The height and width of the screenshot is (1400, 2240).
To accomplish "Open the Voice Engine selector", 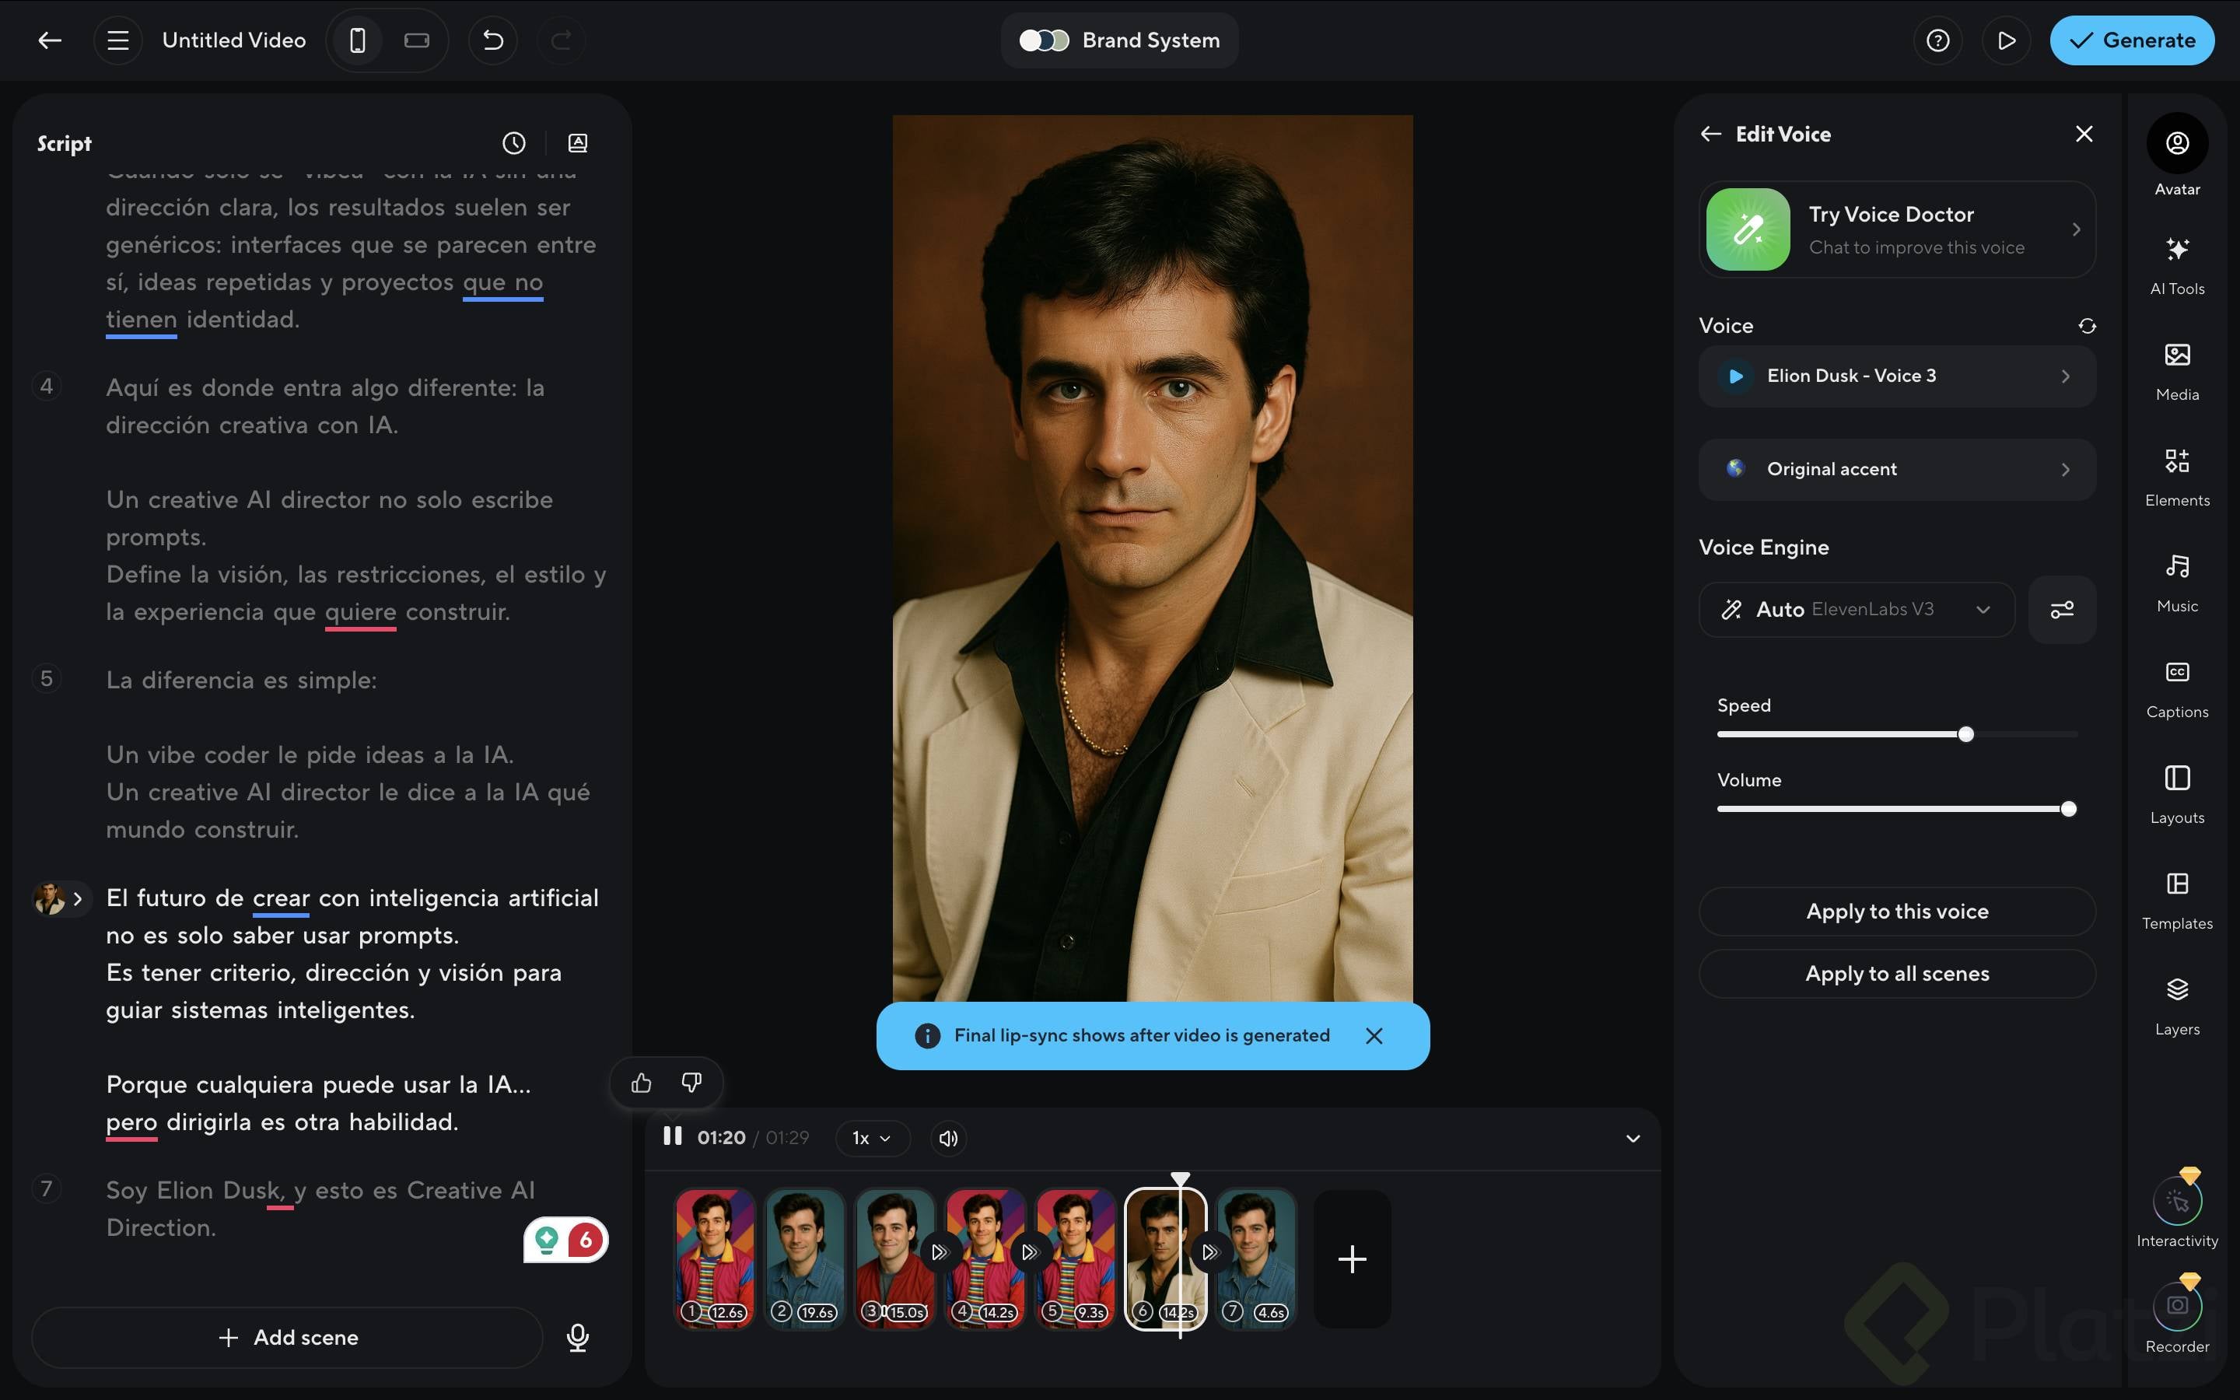I will coord(1856,609).
